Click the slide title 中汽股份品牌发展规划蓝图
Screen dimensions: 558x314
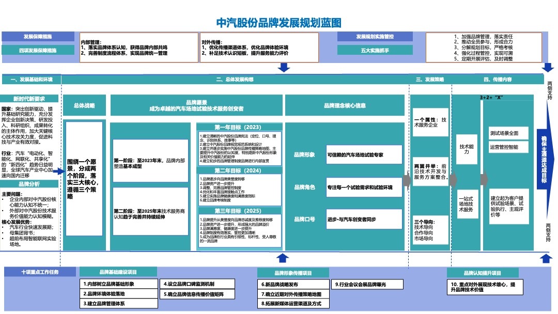tap(278, 23)
